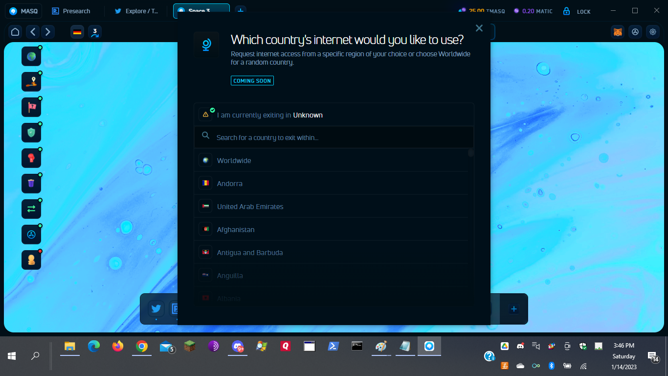This screenshot has height=376, width=668.
Task: Open the blue circular logo sidebar widget
Action: [31, 235]
